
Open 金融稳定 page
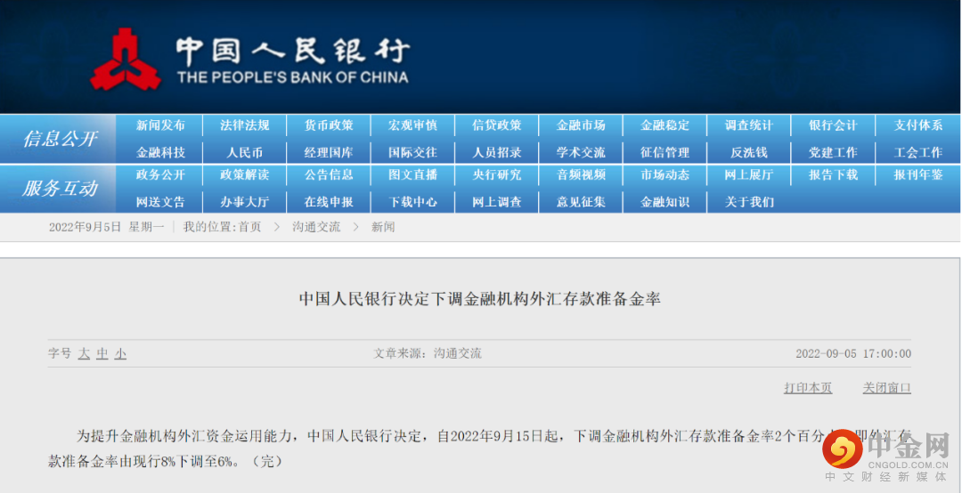point(664,125)
